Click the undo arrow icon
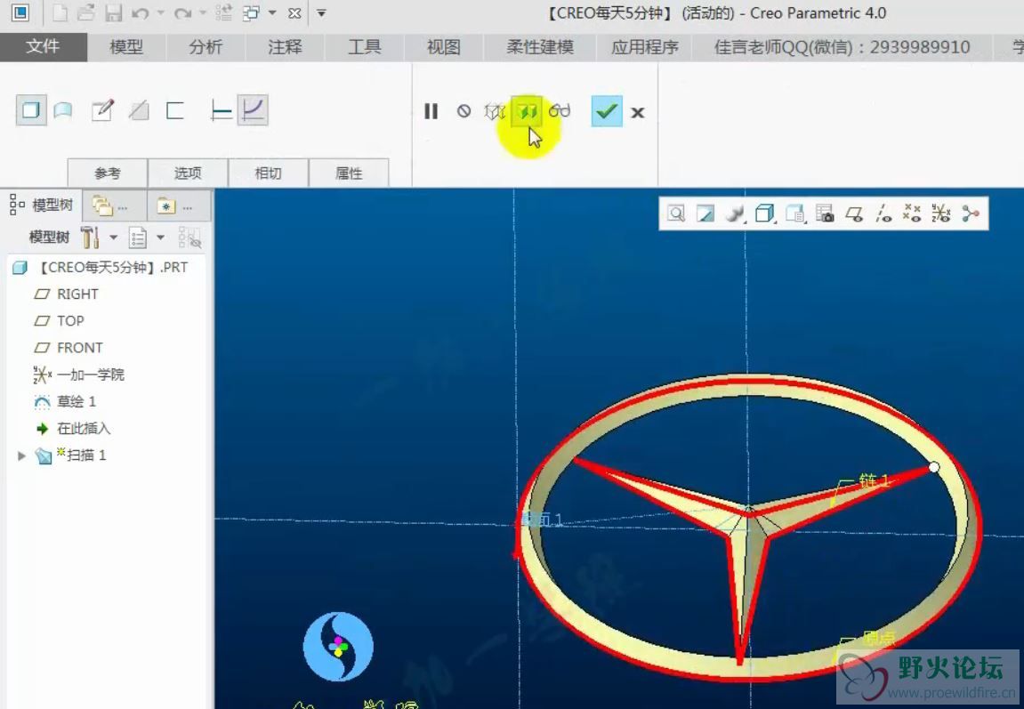 click(x=140, y=13)
